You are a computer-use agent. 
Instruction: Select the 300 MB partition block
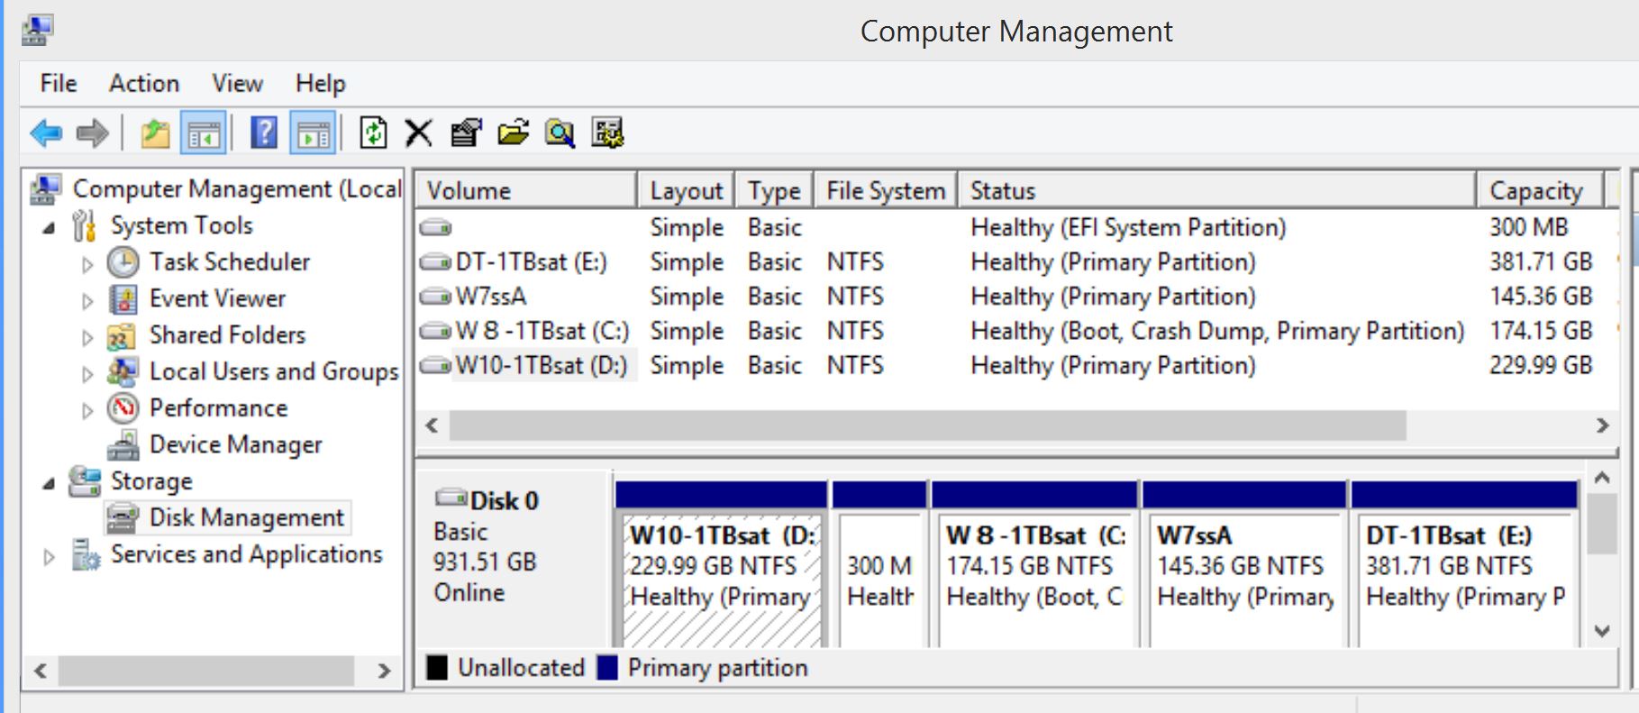pos(879,564)
